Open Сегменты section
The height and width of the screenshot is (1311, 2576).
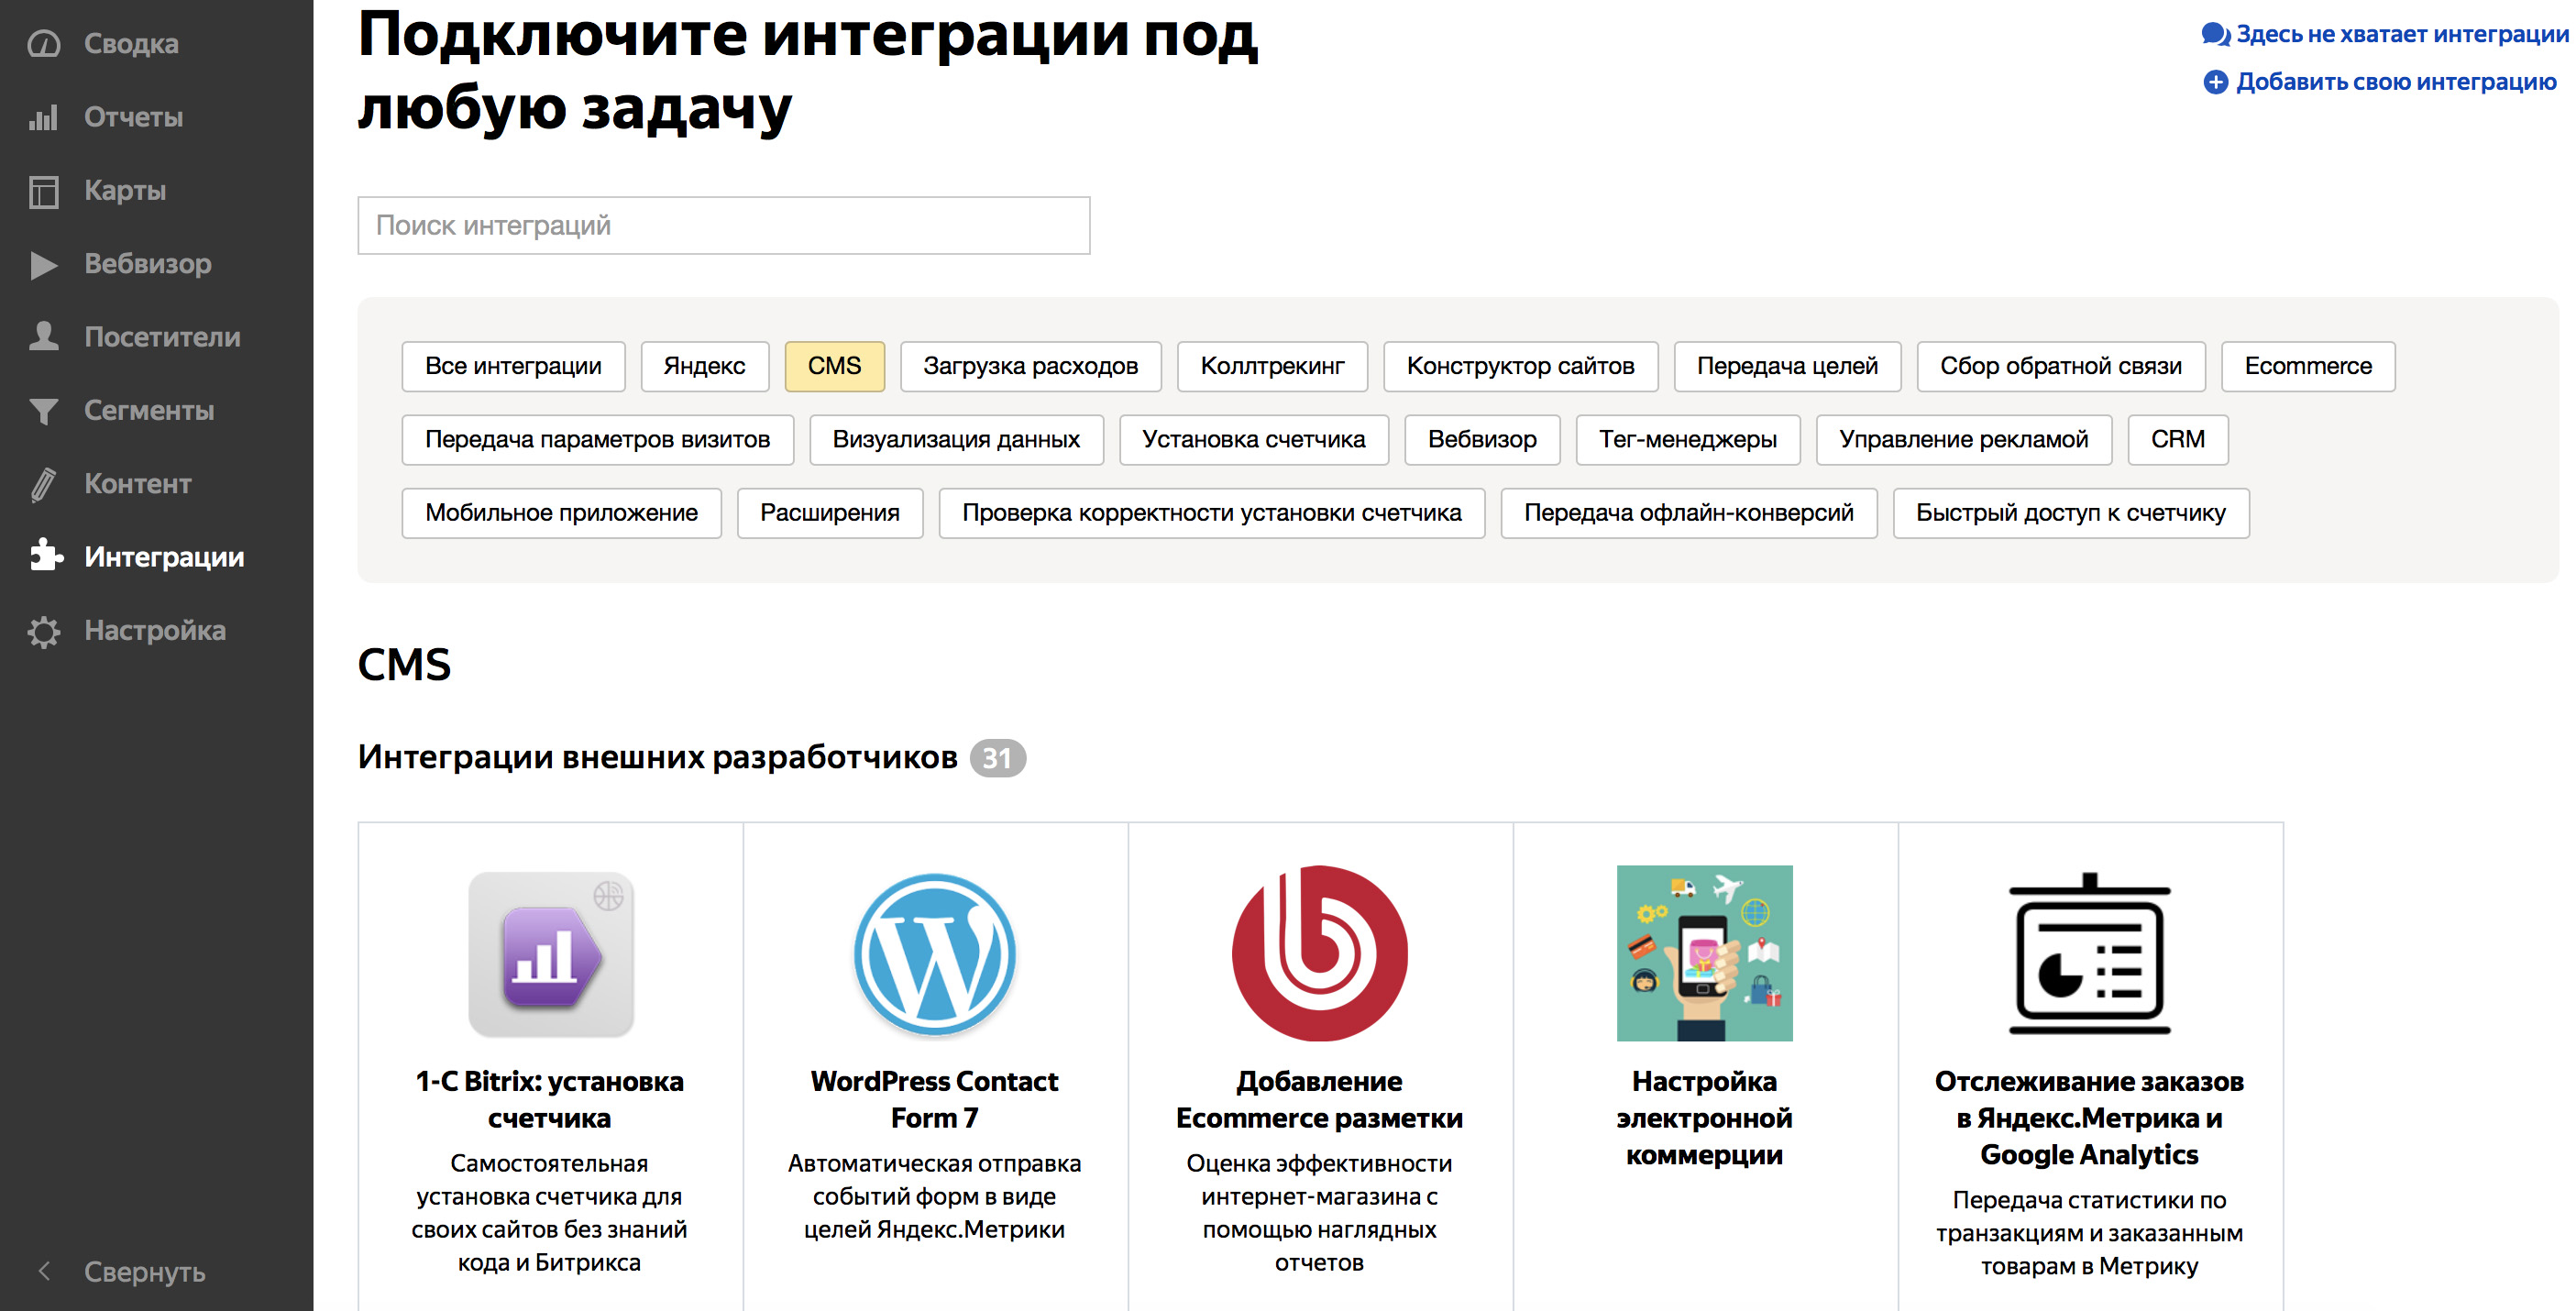click(x=149, y=411)
